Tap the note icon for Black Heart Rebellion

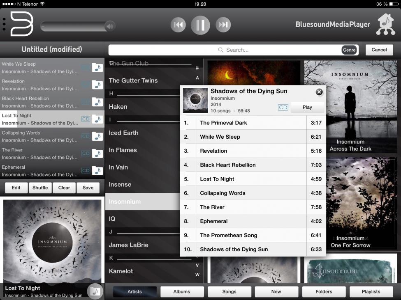97,102
